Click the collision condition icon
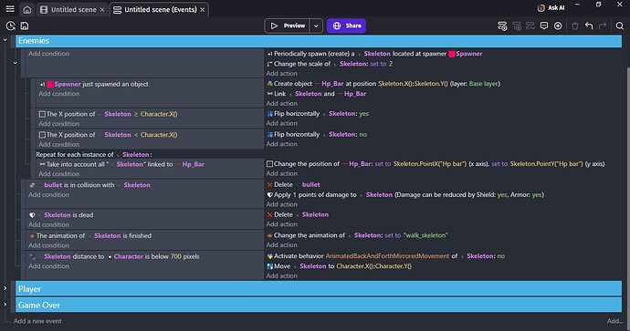Screen dimensions: 630x331 click(32, 185)
